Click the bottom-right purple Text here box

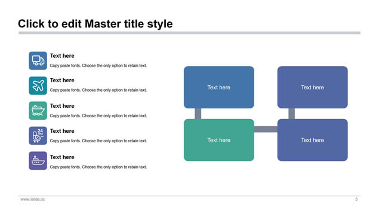[x=313, y=140]
